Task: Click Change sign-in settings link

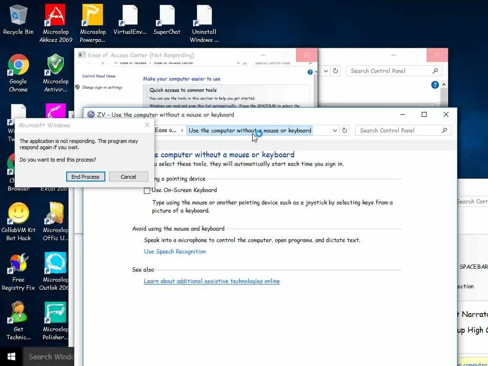Action: (102, 88)
